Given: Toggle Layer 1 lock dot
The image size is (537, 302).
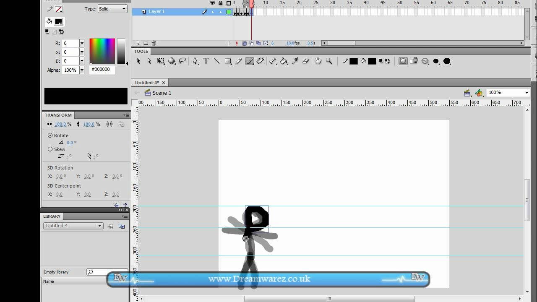Looking at the screenshot, I should tap(221, 12).
